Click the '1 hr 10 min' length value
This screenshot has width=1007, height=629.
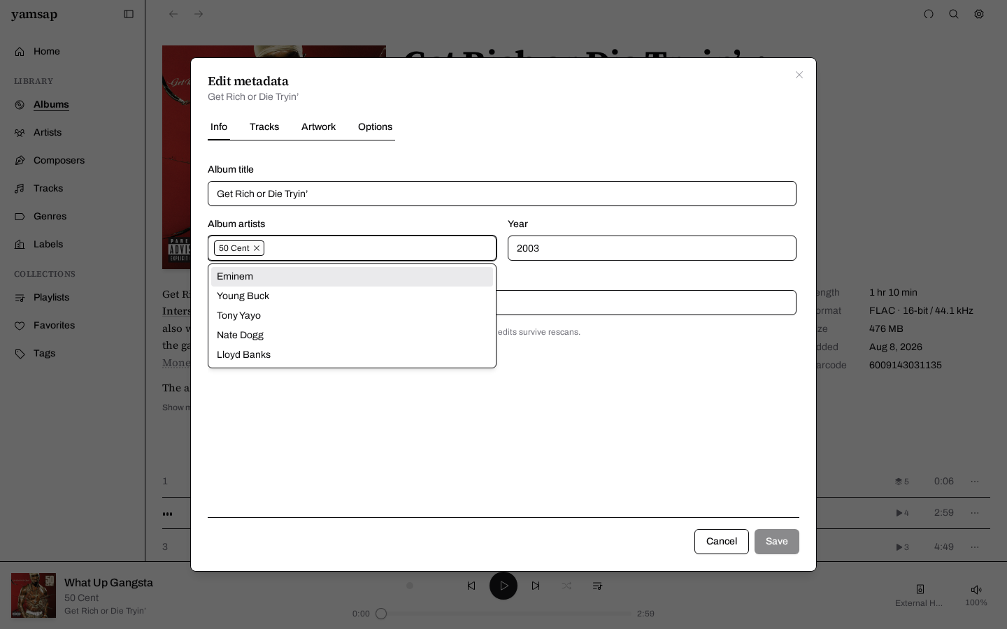(x=893, y=293)
